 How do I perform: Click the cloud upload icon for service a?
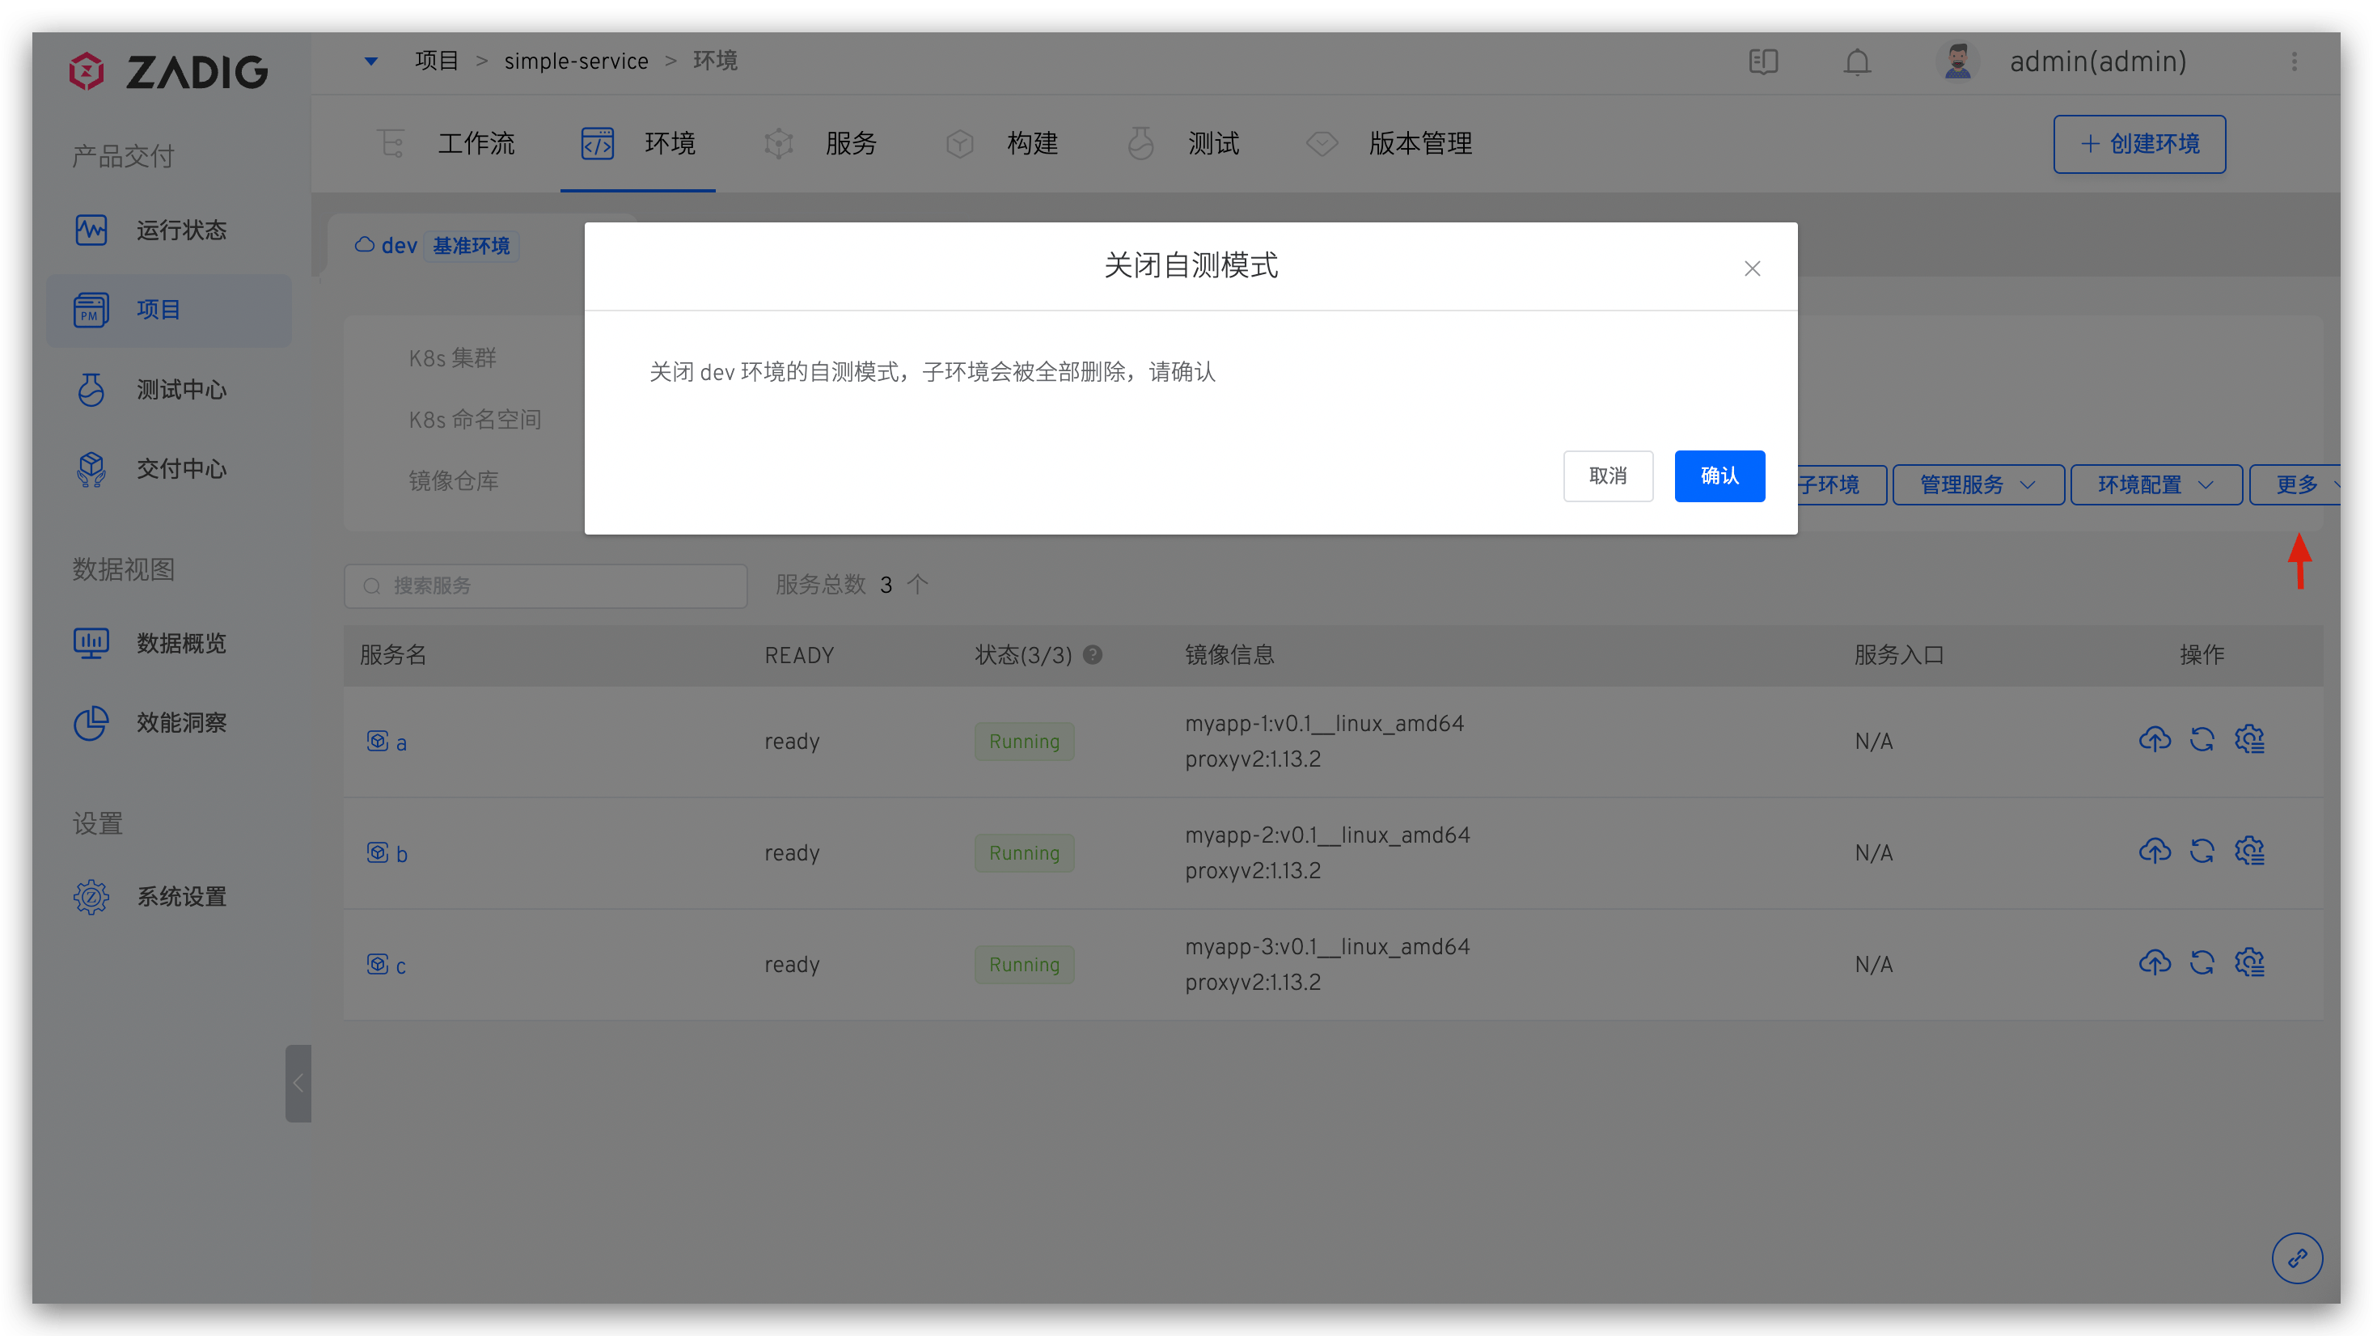2155,740
